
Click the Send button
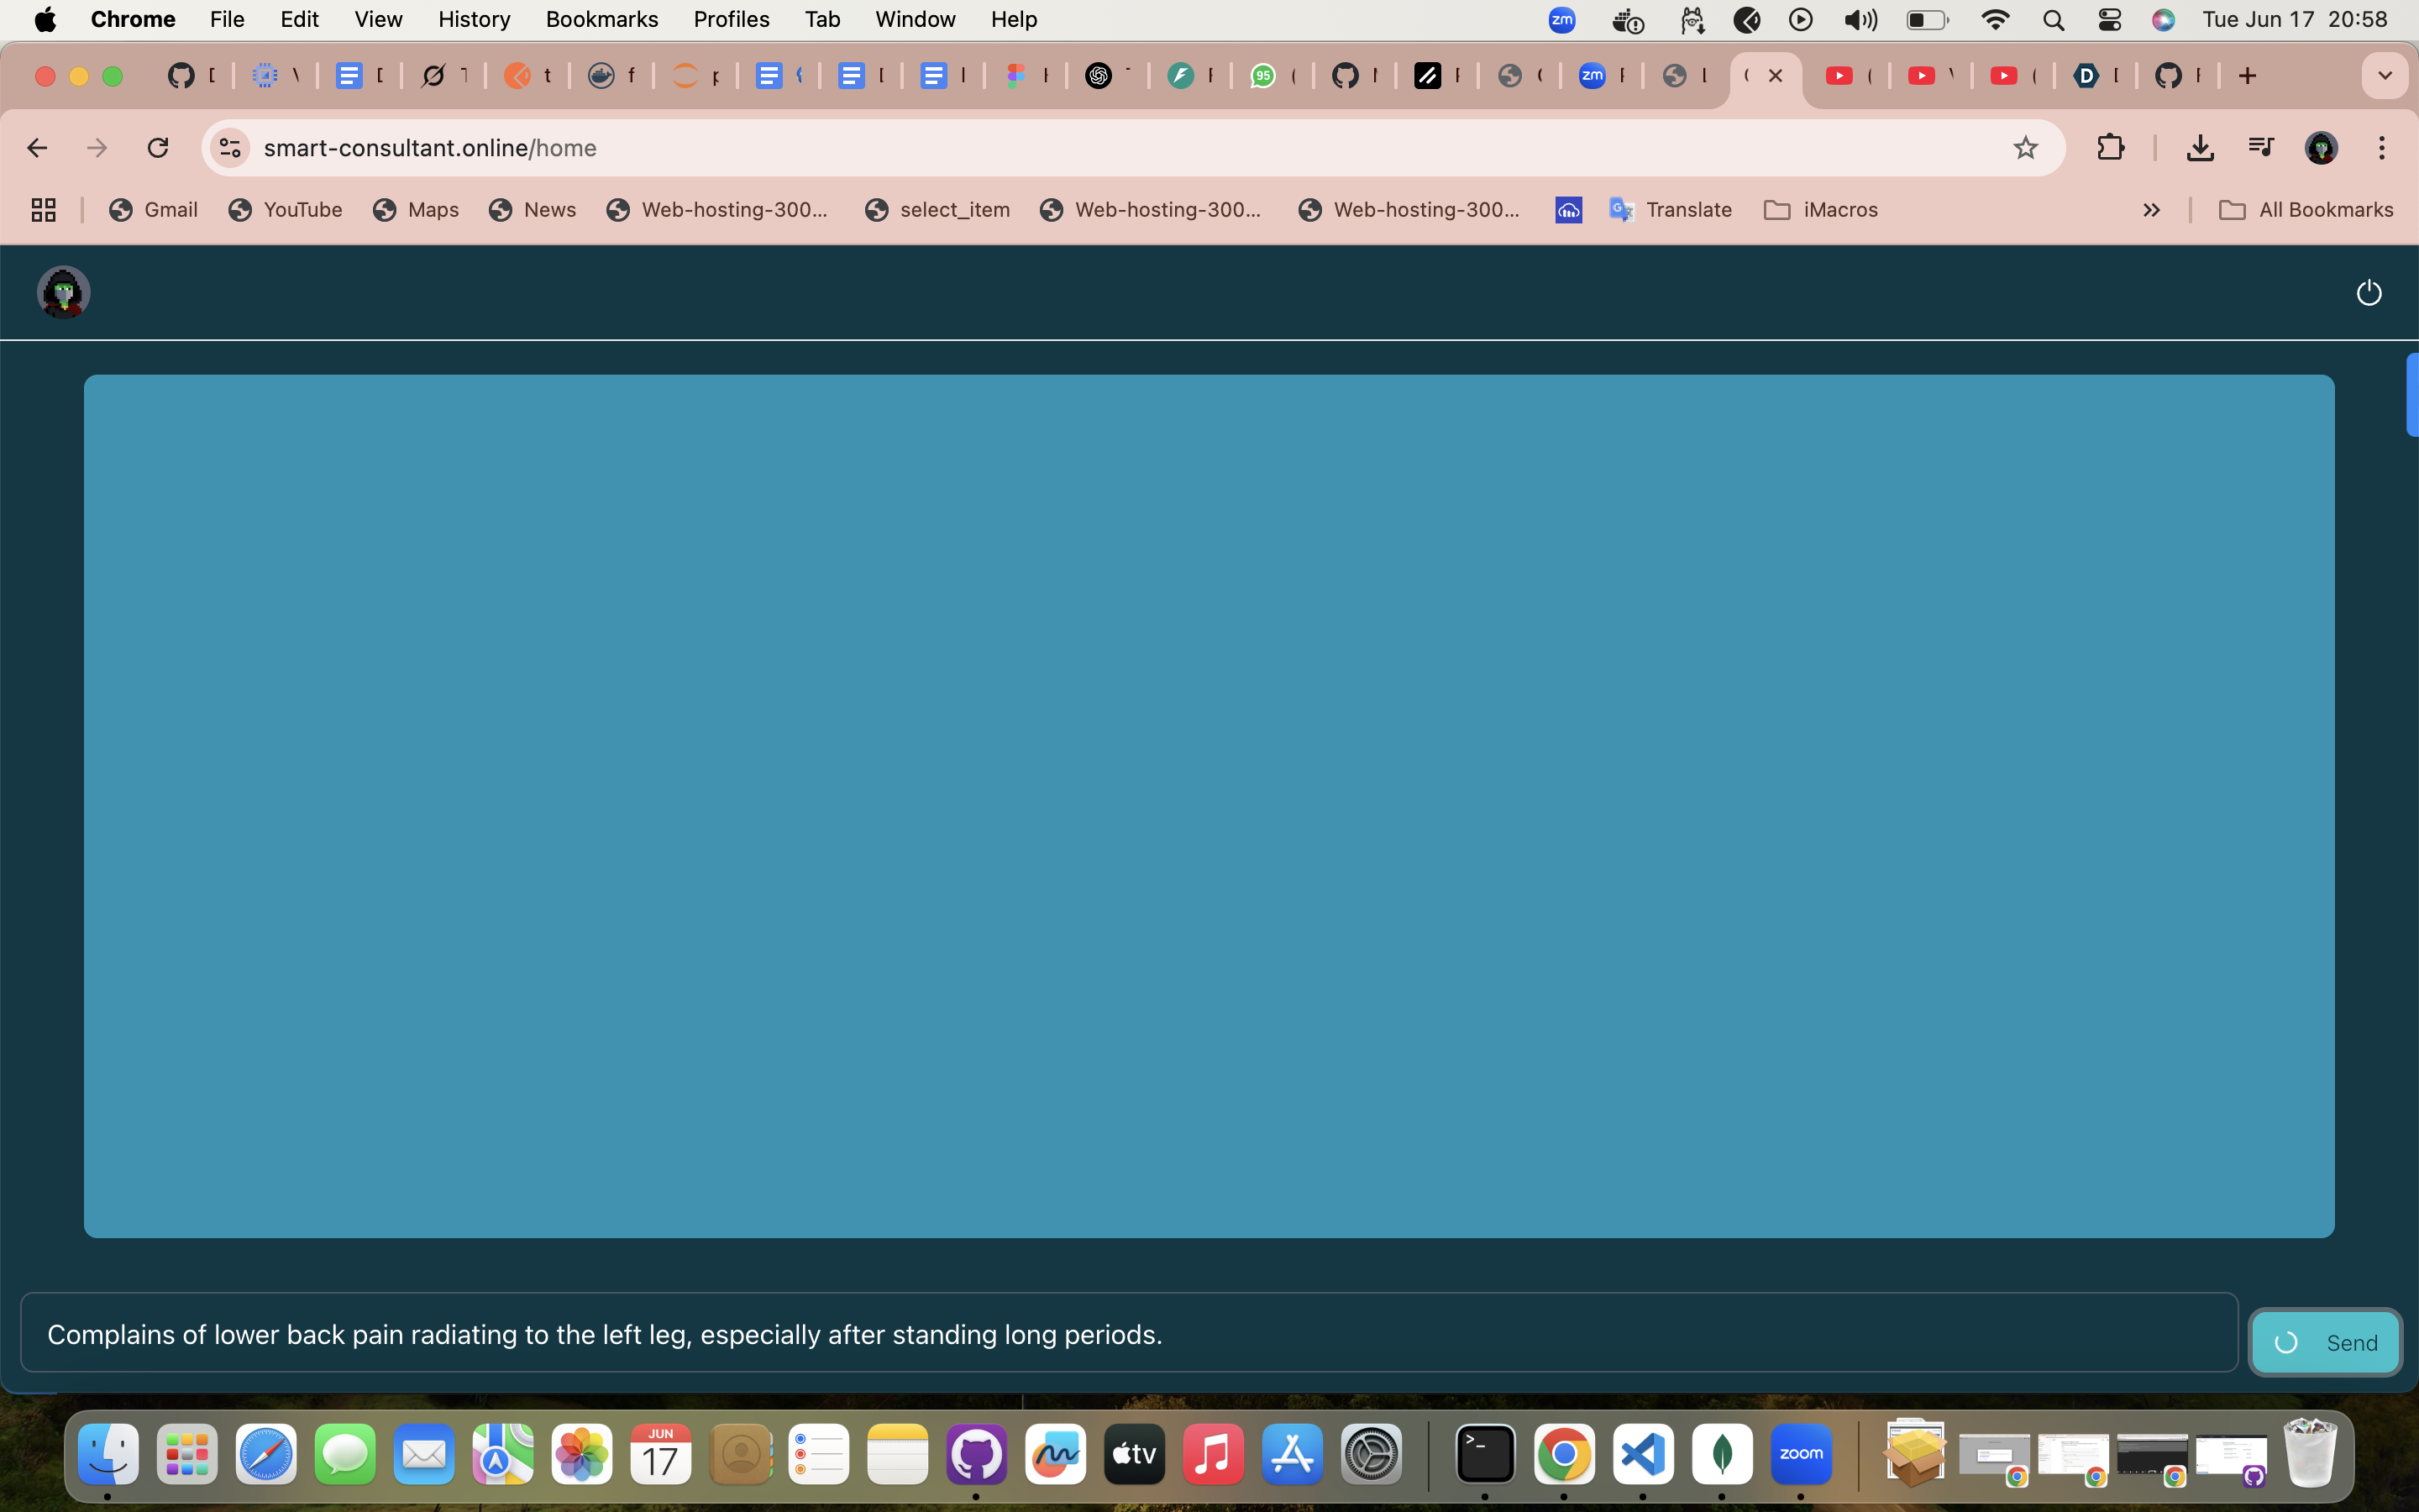point(2325,1342)
